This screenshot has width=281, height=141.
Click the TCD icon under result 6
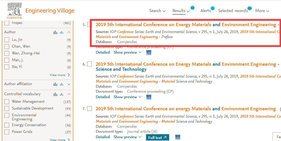point(149,97)
